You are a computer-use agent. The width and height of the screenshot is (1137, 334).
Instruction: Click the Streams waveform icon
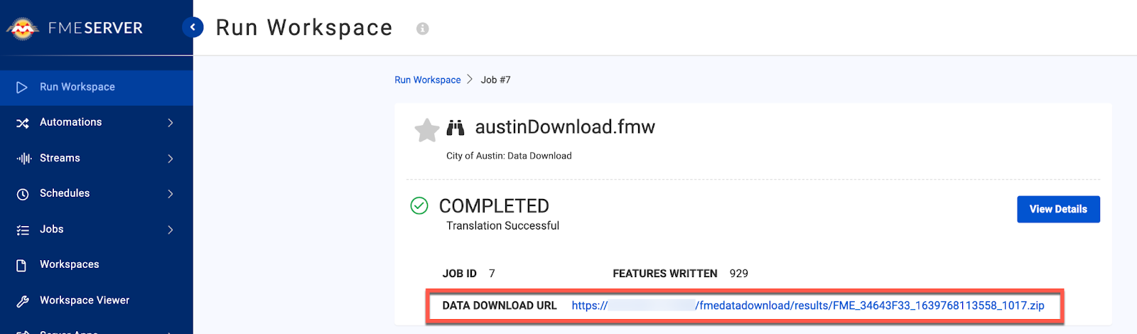[x=23, y=158]
